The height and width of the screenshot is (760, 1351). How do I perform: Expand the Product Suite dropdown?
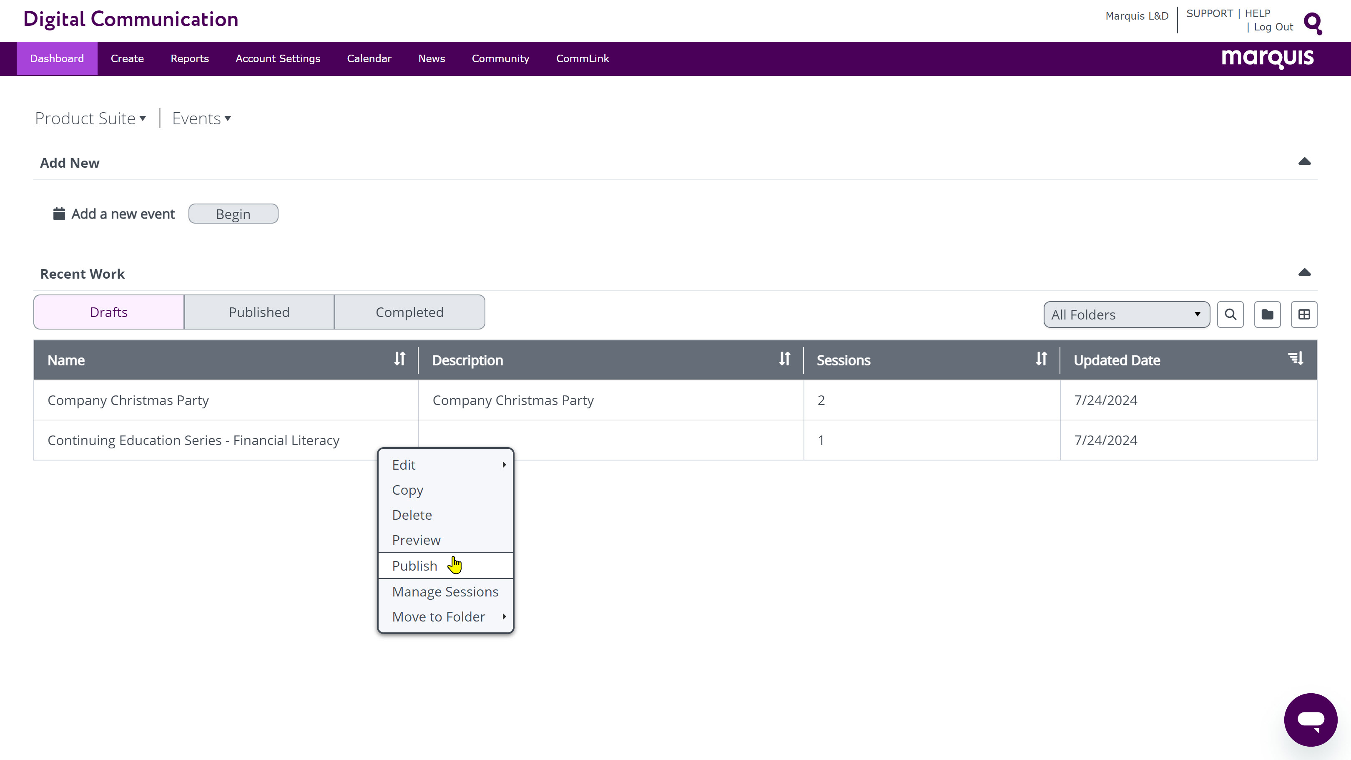(90, 118)
